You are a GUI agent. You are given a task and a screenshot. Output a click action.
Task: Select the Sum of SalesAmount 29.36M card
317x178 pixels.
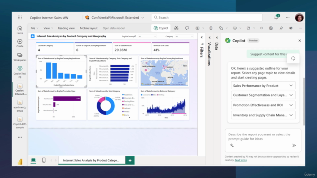tap(132, 48)
